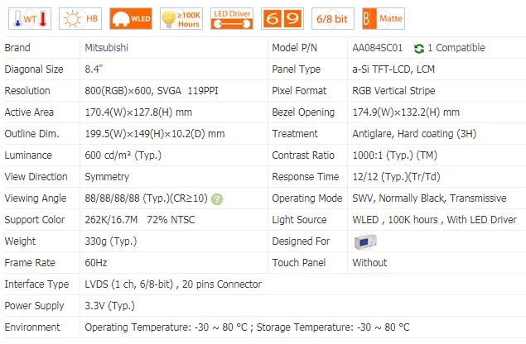Click the Touch Panel row label
This screenshot has width=526, height=344.
(x=299, y=263)
